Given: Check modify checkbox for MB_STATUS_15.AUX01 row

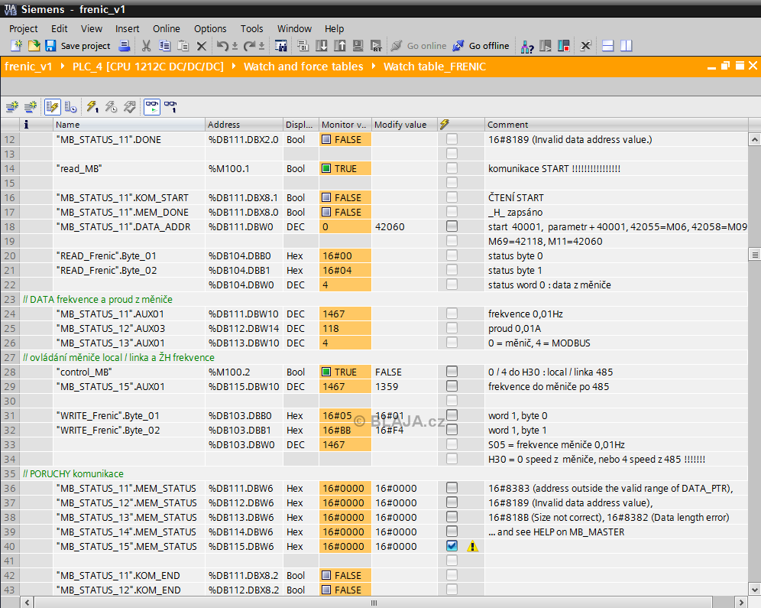Looking at the screenshot, I should pyautogui.click(x=452, y=386).
